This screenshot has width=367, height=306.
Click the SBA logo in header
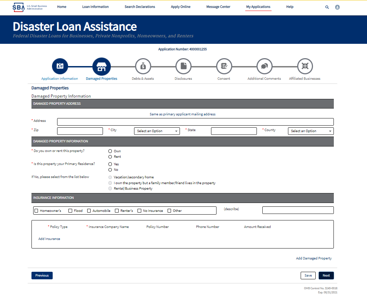click(30, 7)
